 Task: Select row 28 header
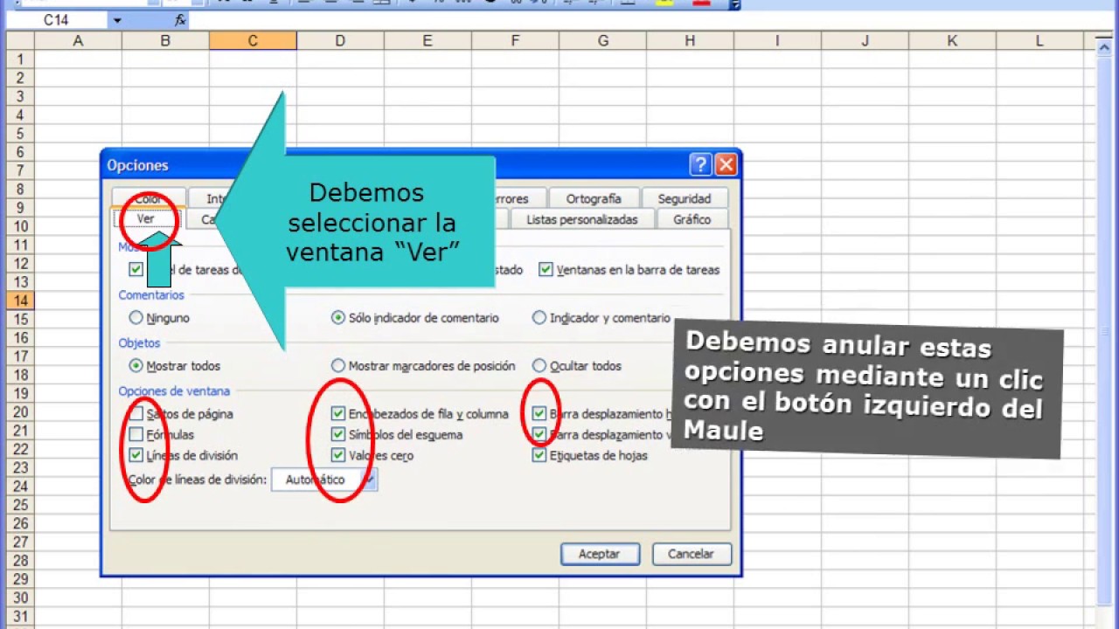(x=20, y=561)
